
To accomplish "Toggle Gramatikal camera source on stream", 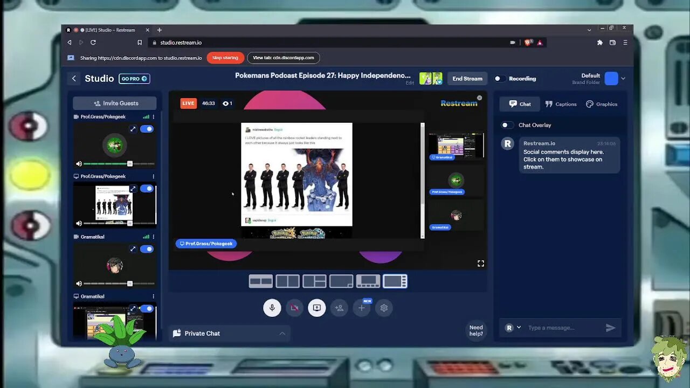I will [147, 249].
